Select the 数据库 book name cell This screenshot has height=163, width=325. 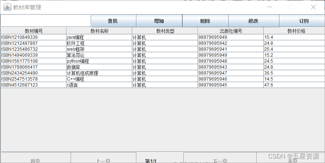click(x=99, y=67)
